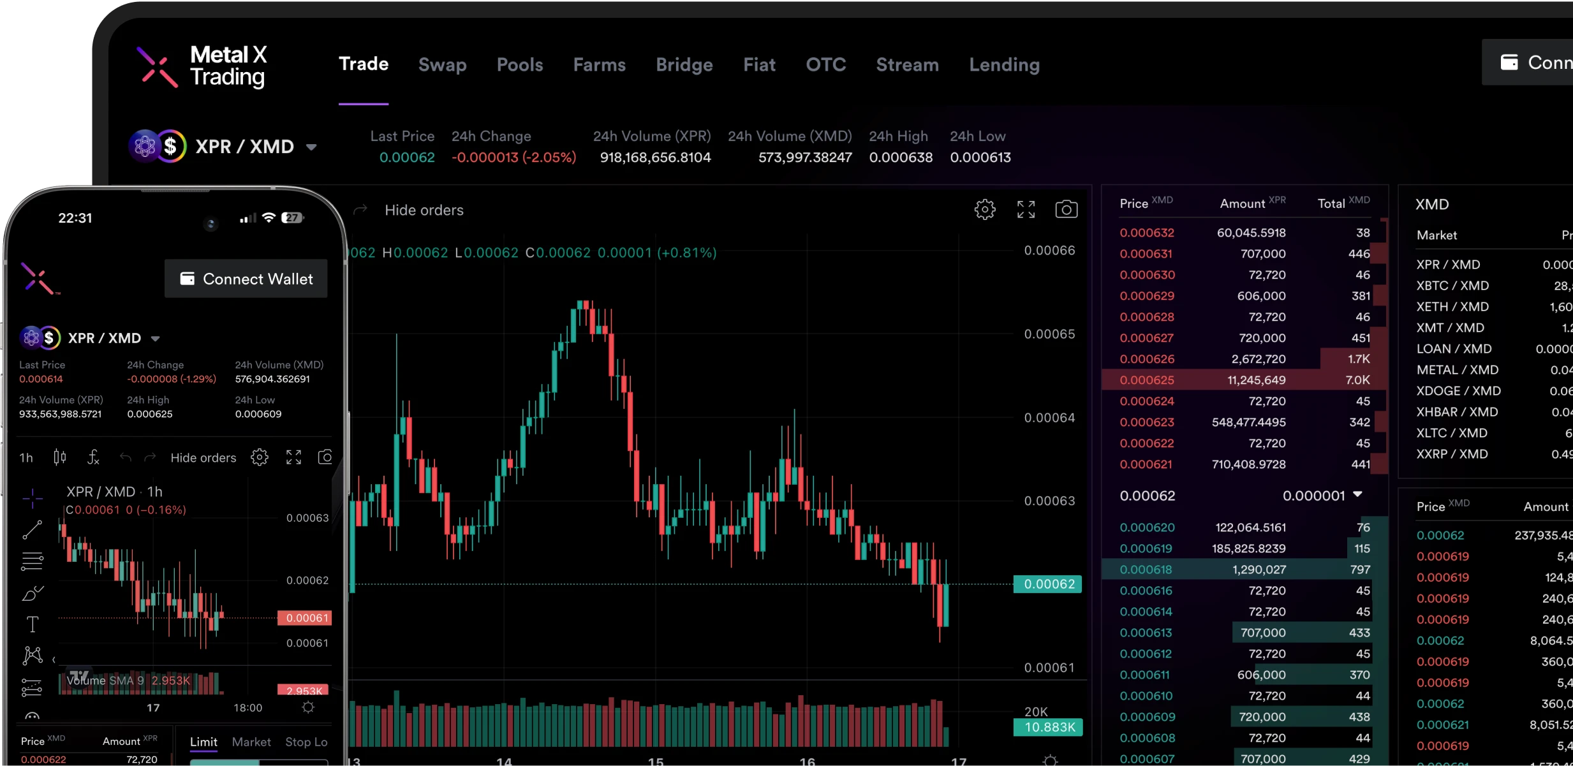This screenshot has width=1573, height=766.
Task: Click the 0.000632 ask price in order book
Action: [x=1147, y=233]
